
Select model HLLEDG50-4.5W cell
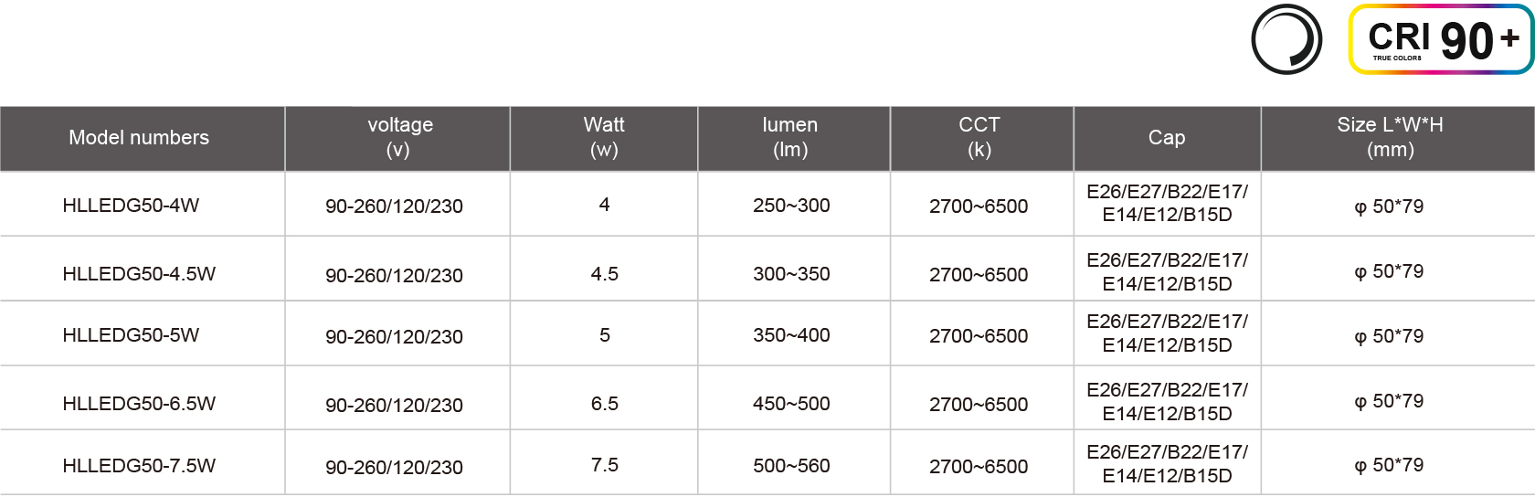tap(139, 274)
